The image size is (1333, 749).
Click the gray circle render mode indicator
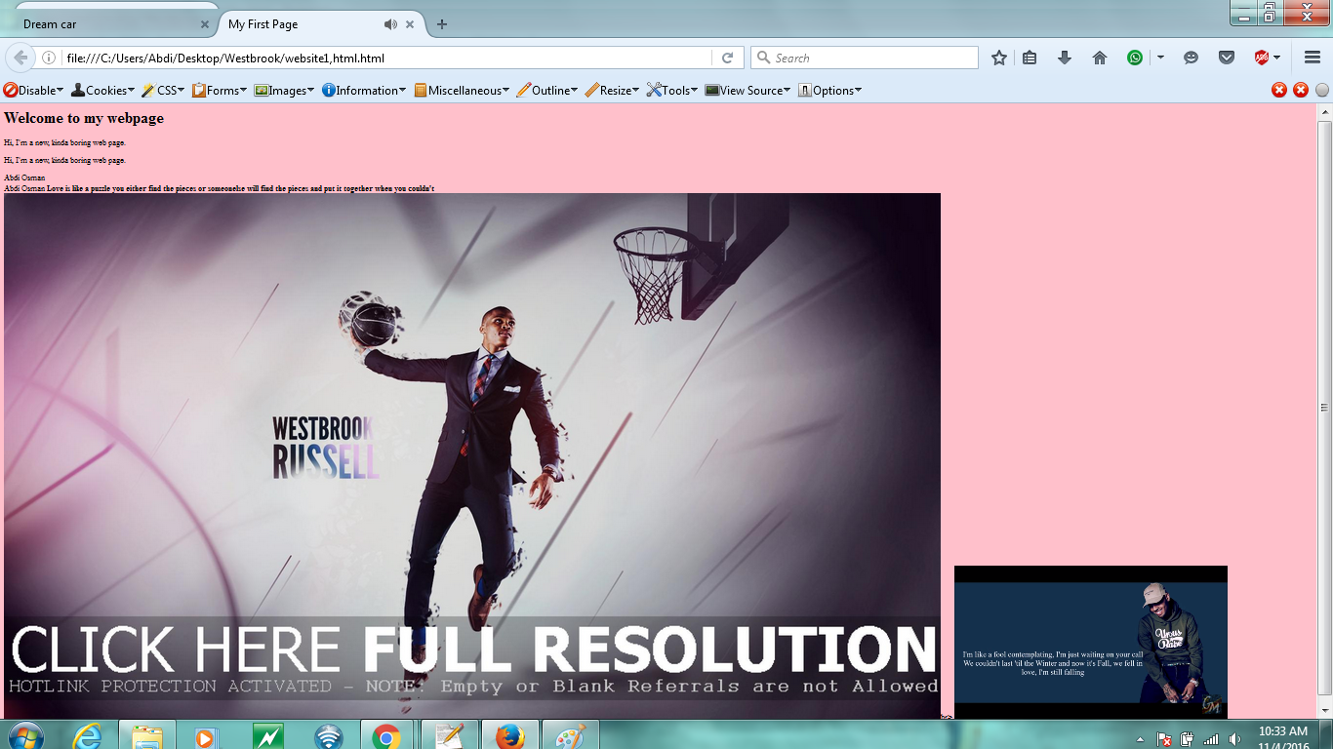click(1322, 90)
